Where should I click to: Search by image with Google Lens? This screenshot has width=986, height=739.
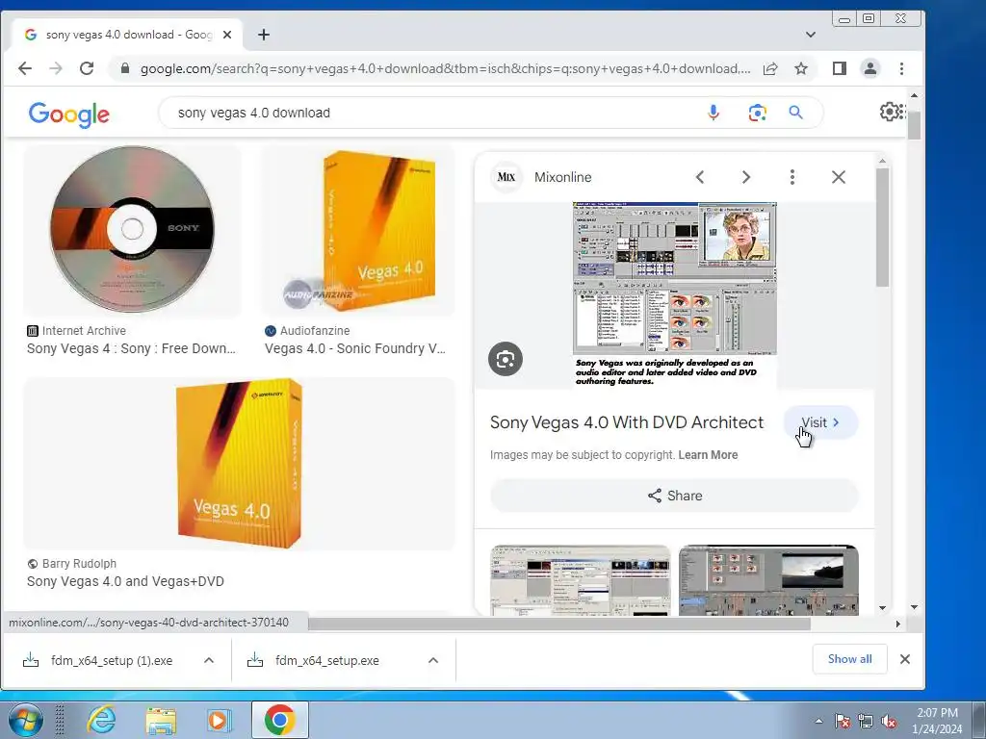tap(757, 113)
